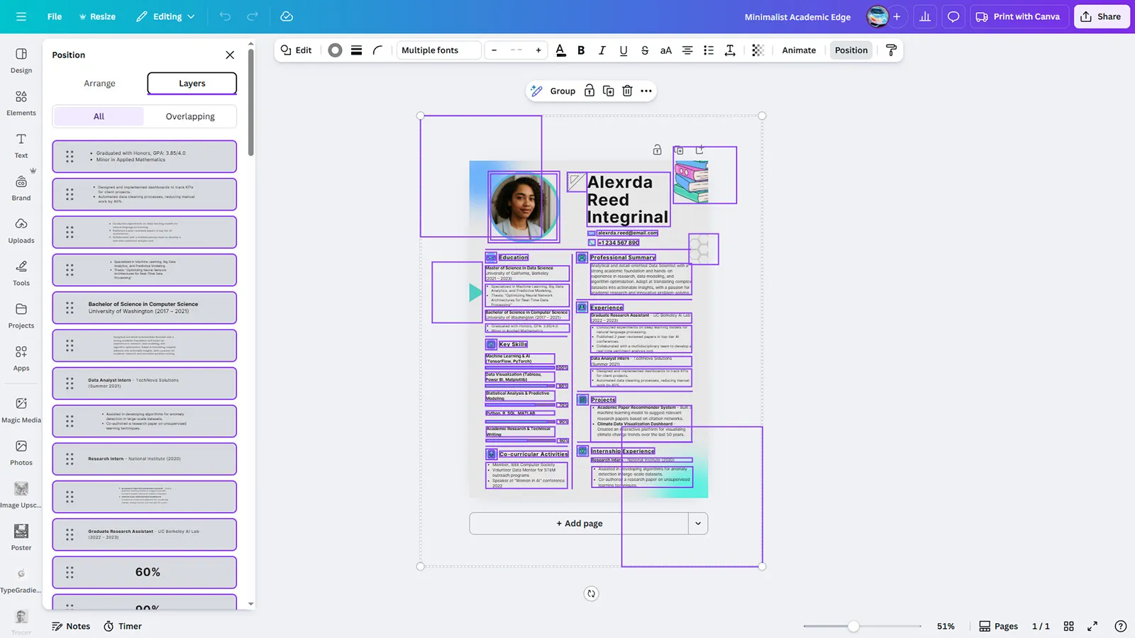Click the Lock icon in floating toolbar

pos(589,91)
